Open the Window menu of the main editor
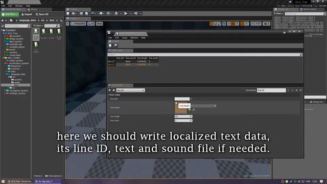This screenshot has width=327, height=184. coord(19,6)
